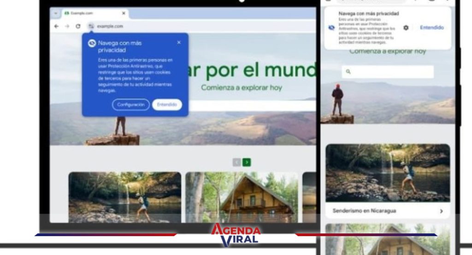
Task: Click the tracking protection icon in address bar
Action: coord(91,27)
